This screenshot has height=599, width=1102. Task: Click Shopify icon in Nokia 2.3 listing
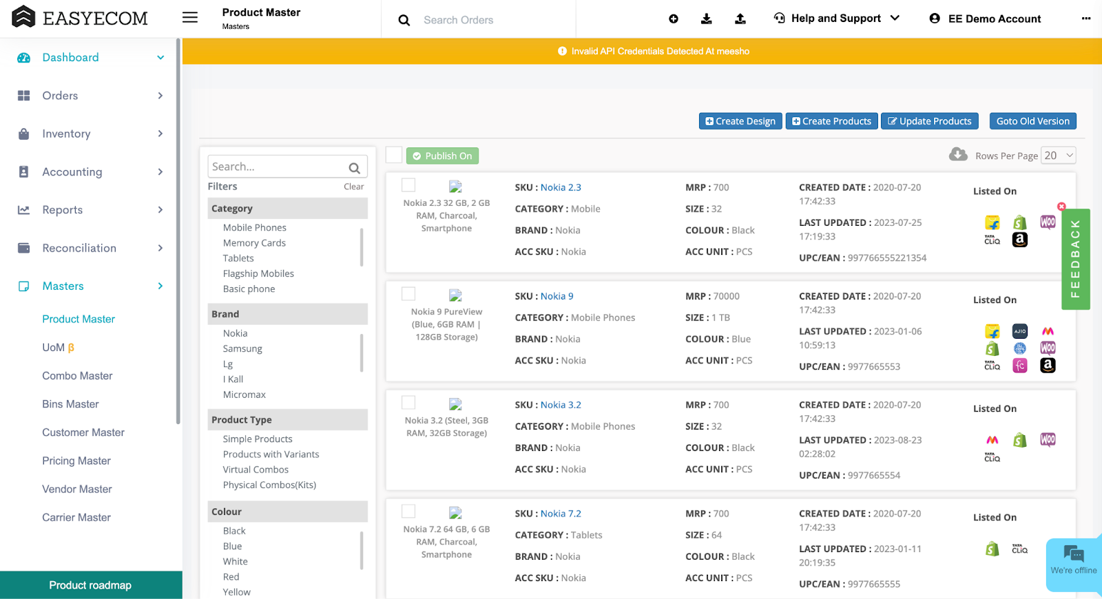(1020, 222)
